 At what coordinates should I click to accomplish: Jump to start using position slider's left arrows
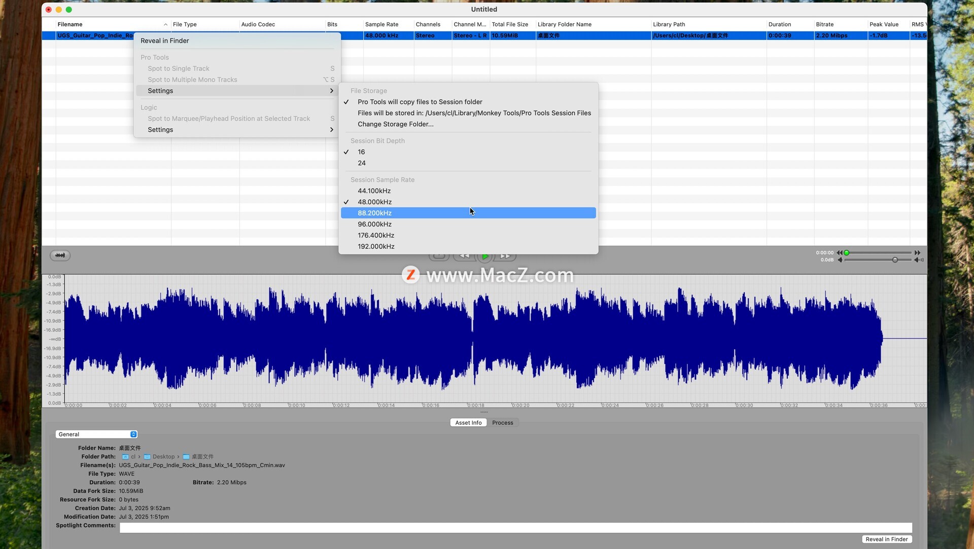pyautogui.click(x=839, y=252)
